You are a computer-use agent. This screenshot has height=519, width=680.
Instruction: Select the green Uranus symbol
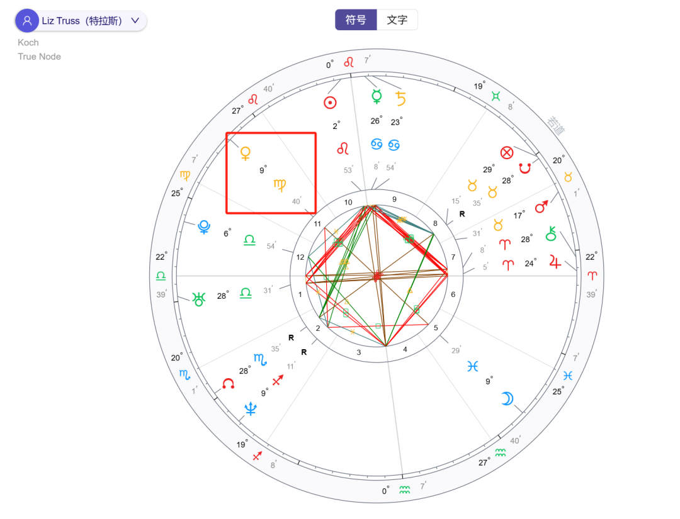(x=200, y=299)
